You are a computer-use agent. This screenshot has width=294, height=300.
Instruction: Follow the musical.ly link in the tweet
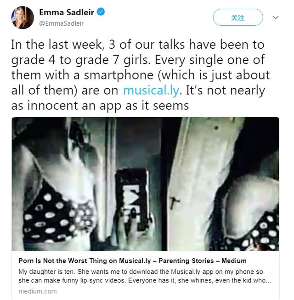pos(150,89)
